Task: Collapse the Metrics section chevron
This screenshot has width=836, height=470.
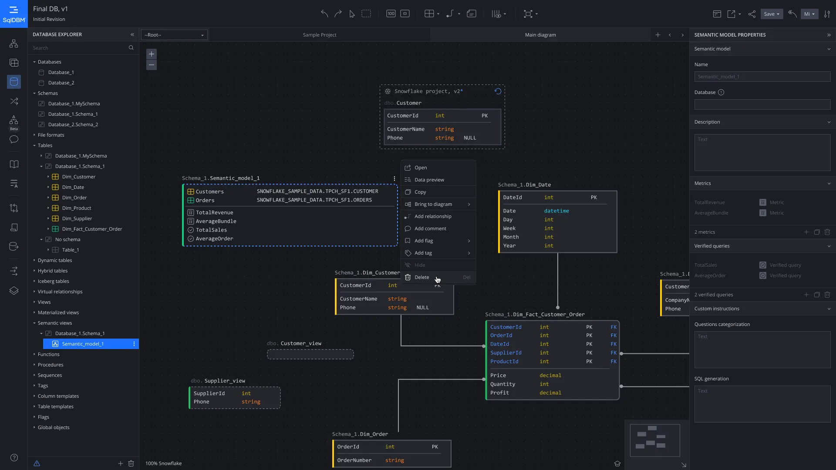Action: coord(829,183)
